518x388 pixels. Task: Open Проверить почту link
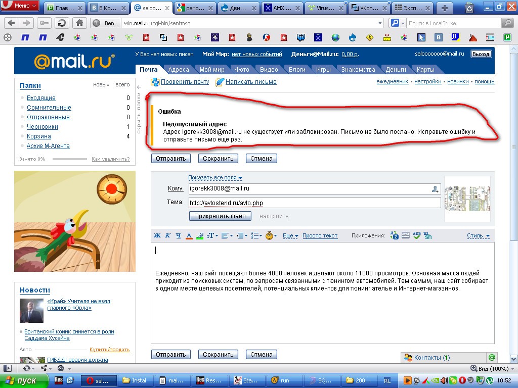pyautogui.click(x=185, y=82)
